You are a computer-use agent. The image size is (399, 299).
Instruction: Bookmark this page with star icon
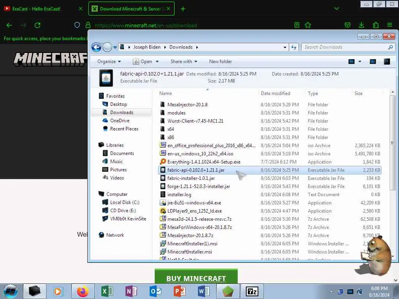click(x=308, y=25)
